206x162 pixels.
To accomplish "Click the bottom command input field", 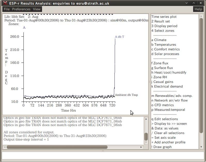I will click(103, 155).
